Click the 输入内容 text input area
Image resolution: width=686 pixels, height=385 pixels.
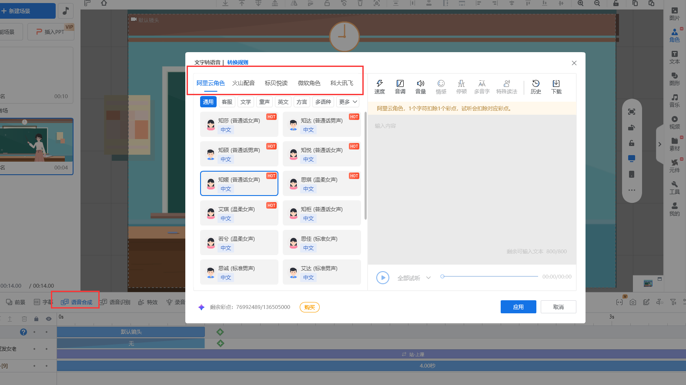pos(472,189)
